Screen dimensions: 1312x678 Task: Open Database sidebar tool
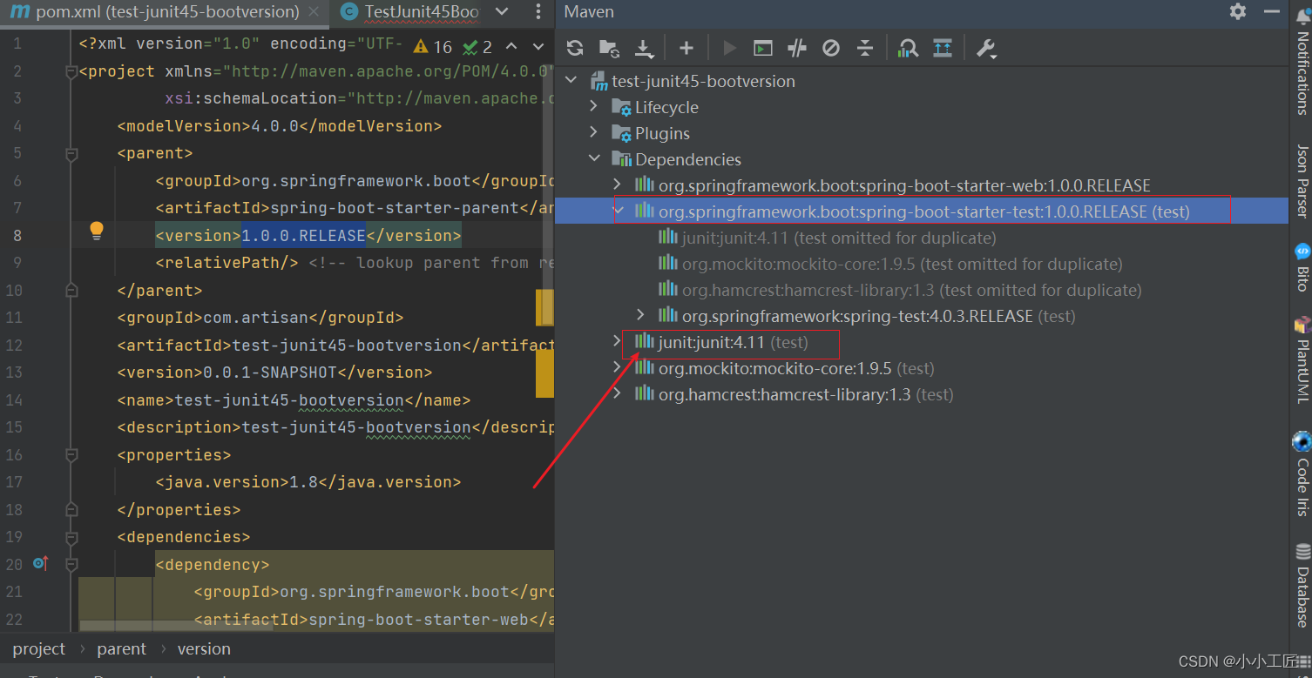tap(1302, 585)
